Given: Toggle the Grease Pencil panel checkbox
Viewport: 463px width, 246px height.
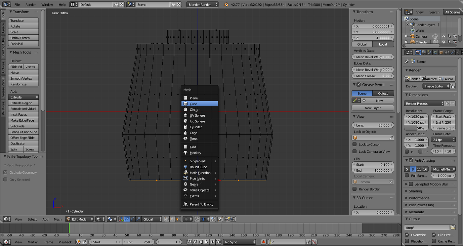Looking at the screenshot, I should click(358, 85).
